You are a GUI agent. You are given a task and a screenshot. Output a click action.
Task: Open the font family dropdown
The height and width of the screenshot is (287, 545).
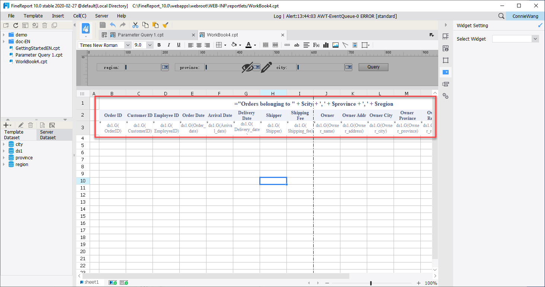(x=128, y=45)
